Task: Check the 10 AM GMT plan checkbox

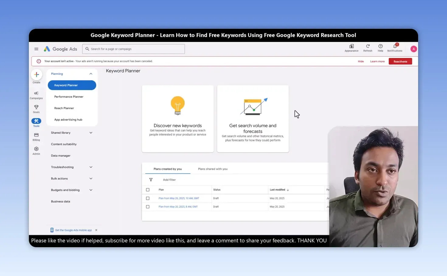Action: pos(148,198)
